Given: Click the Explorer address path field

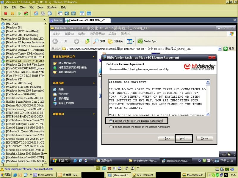Looking at the screenshot, I should (x=140, y=49).
